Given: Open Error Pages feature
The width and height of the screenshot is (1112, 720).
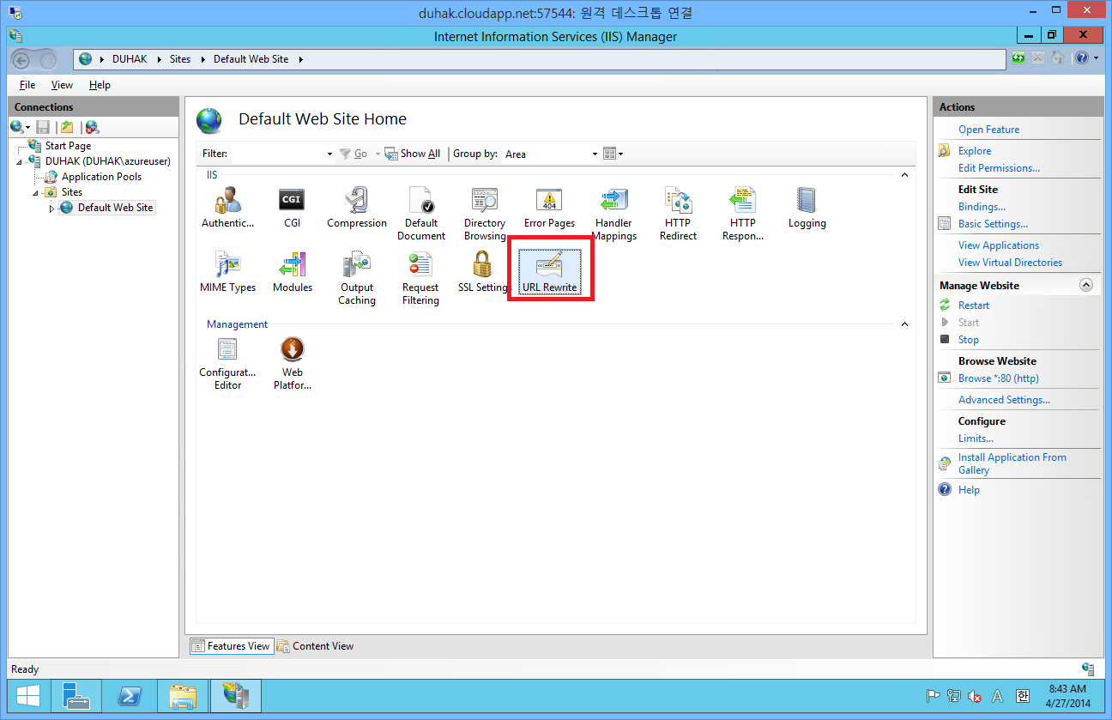Looking at the screenshot, I should click(x=549, y=208).
